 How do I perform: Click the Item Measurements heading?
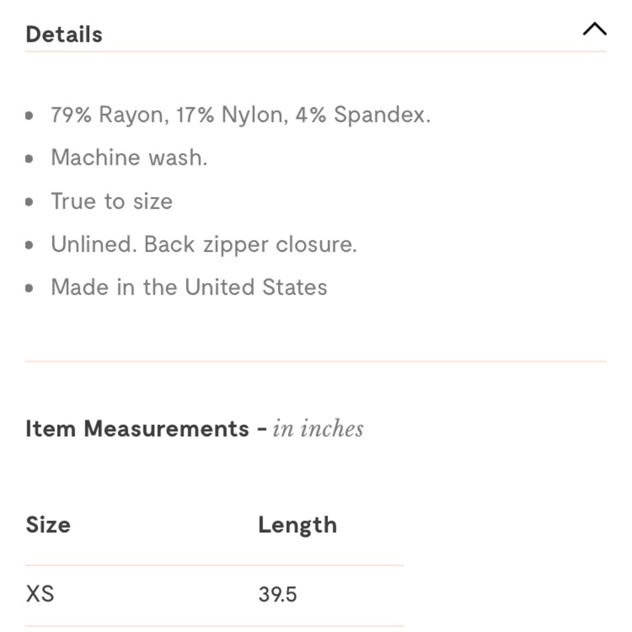(137, 429)
